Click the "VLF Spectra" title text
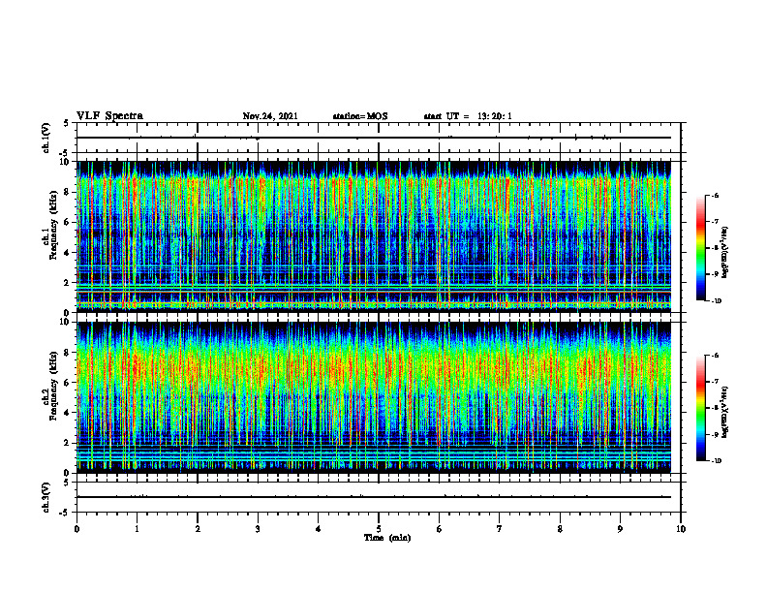 click(x=109, y=116)
